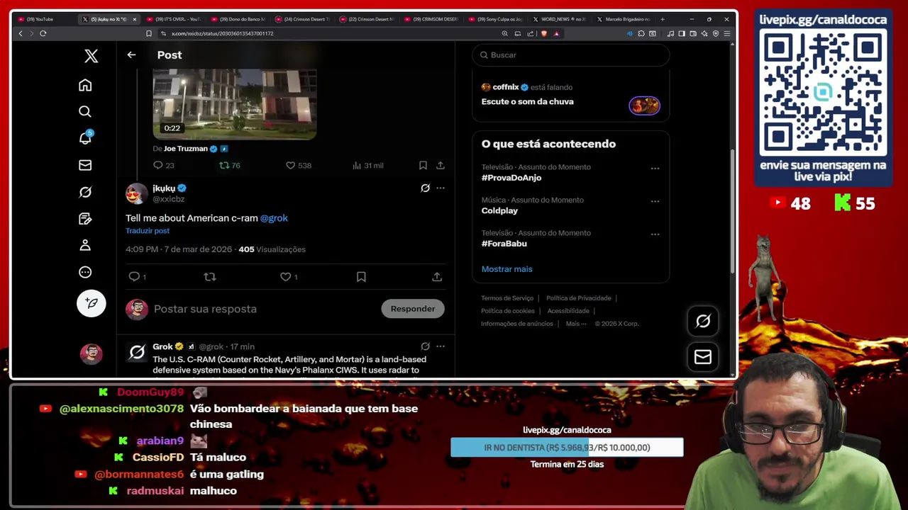Open Grok's profile name in reply
The image size is (908, 510).
click(162, 346)
